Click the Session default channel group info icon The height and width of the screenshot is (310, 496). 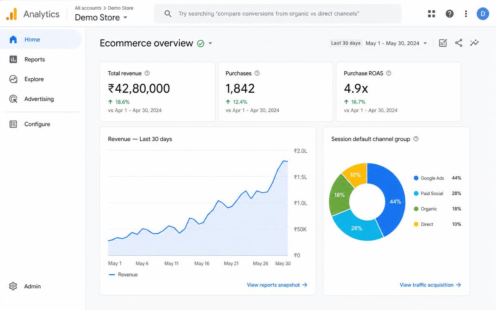pyautogui.click(x=416, y=139)
